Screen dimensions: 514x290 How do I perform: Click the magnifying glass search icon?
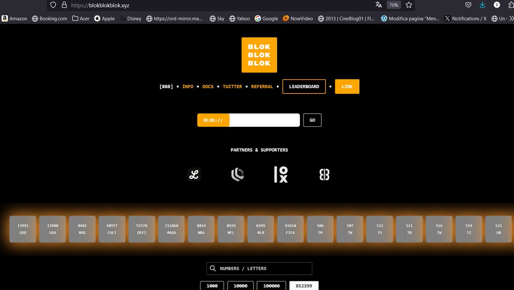pyautogui.click(x=213, y=268)
